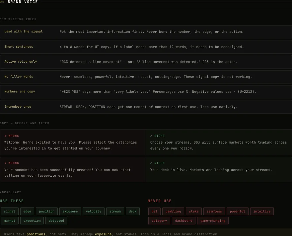Select the "Short sentences" rule label
The width and height of the screenshot is (292, 236).
(19, 47)
